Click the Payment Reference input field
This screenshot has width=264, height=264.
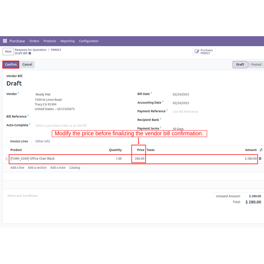point(185,112)
